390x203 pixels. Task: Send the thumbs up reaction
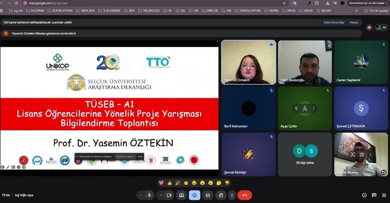point(169,183)
